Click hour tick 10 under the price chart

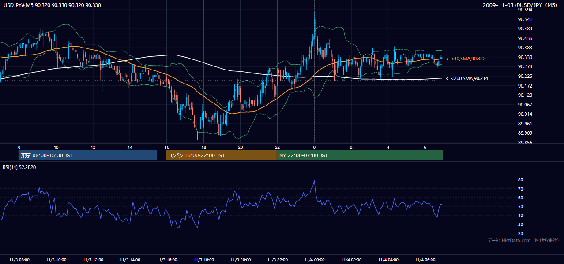click(56, 147)
